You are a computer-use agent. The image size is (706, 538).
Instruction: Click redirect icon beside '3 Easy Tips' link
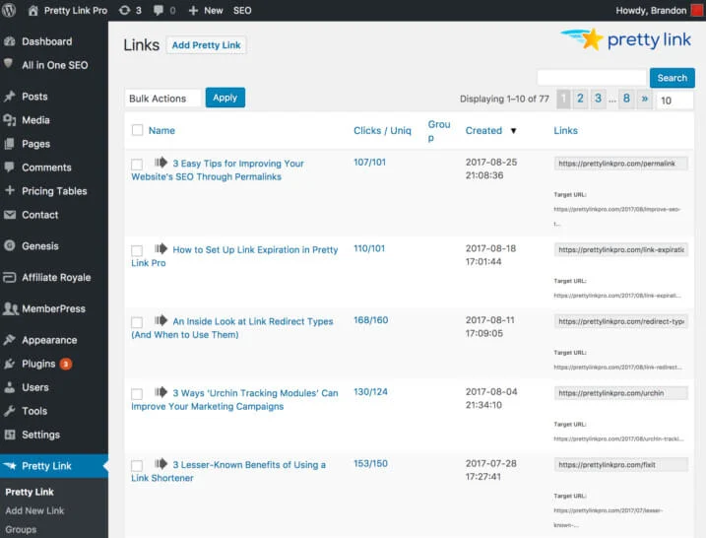pos(160,163)
